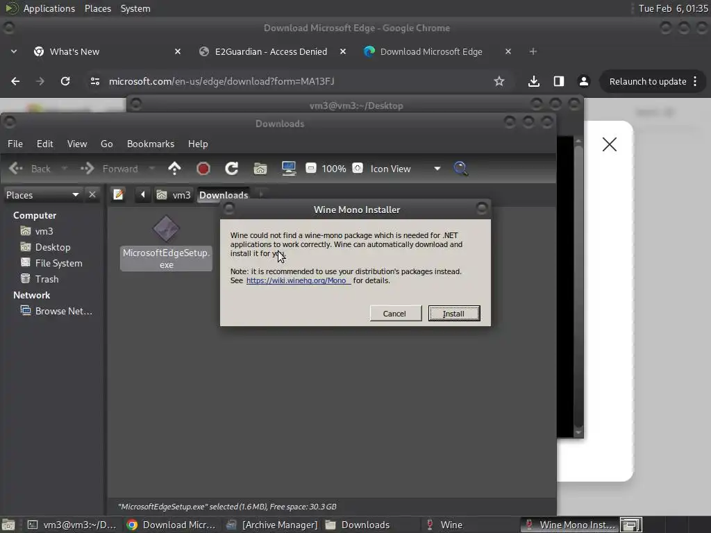Open Chrome profile icon
Viewport: 711px width, 533px height.
pyautogui.click(x=583, y=82)
